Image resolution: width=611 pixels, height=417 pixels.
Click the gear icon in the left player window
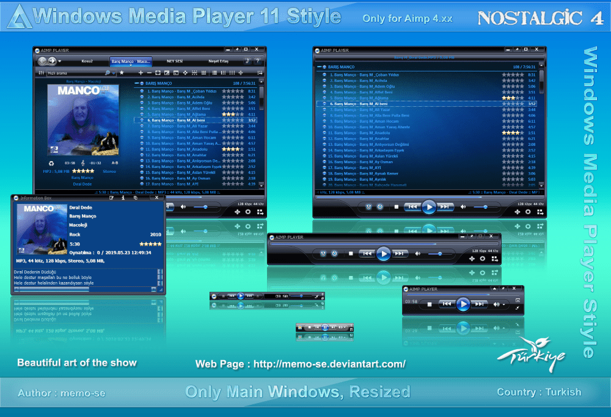pos(248,212)
